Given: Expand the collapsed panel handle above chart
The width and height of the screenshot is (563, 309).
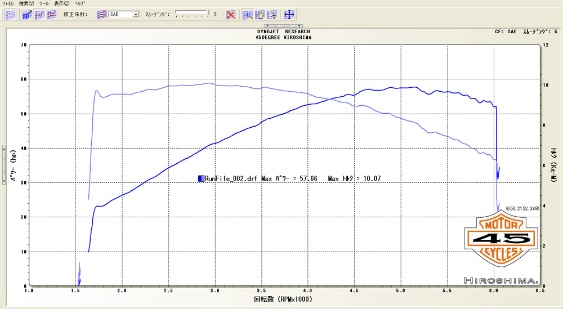Looking at the screenshot, I should point(284,26).
